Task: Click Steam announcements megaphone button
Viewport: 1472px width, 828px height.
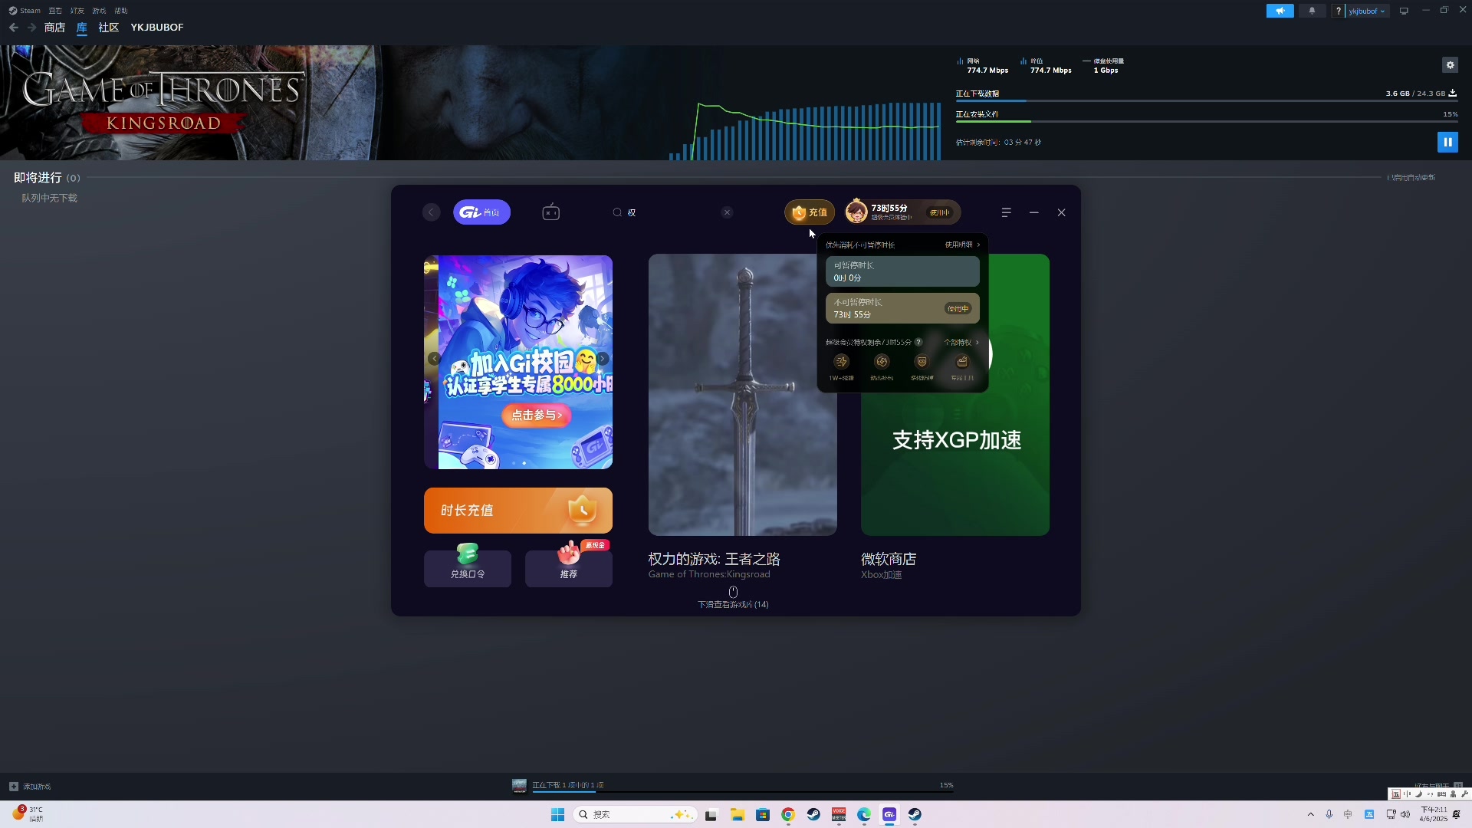Action: click(x=1280, y=11)
